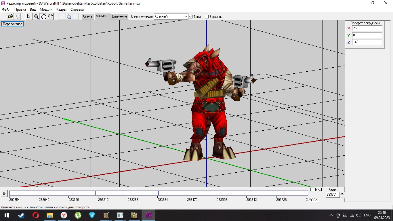
Task: Switch input language via ENG indicator
Action: 367,215
